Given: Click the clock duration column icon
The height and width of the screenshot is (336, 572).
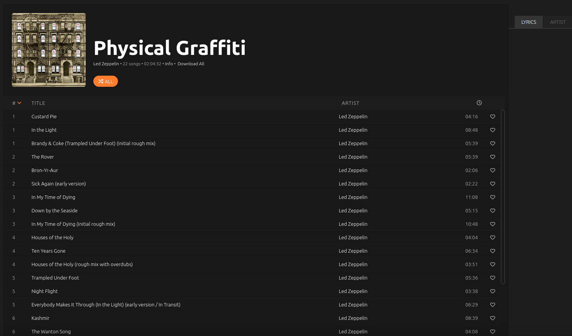Looking at the screenshot, I should pos(479,103).
